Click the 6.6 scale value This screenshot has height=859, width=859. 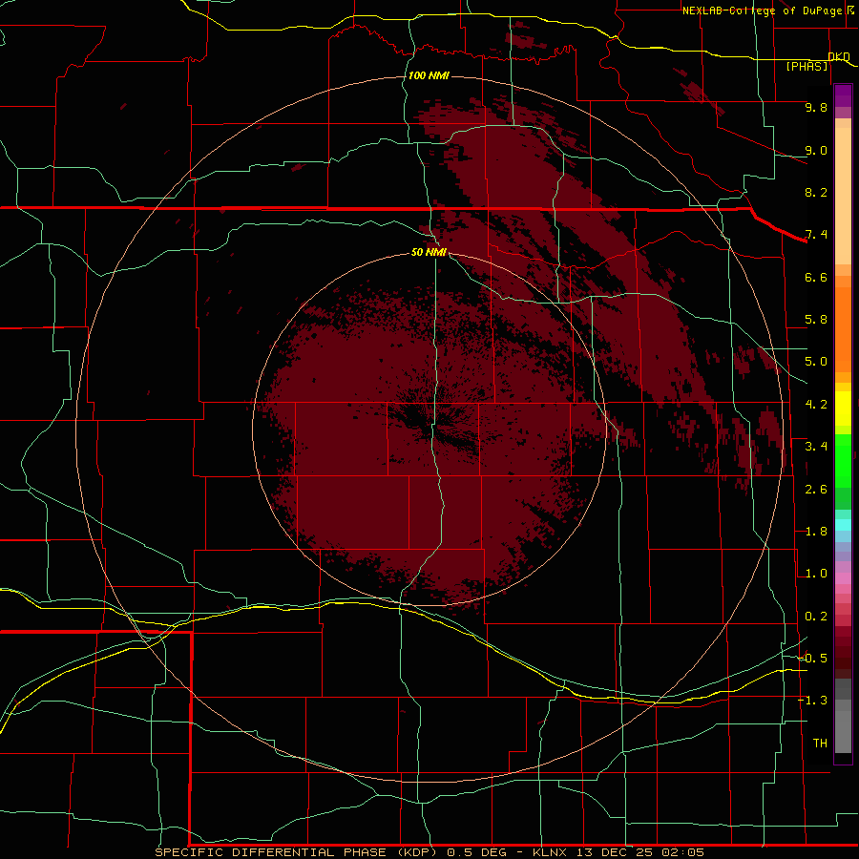coord(816,277)
